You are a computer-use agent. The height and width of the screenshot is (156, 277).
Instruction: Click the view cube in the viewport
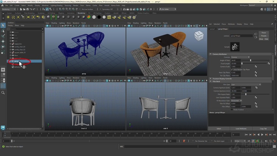pos(198,36)
